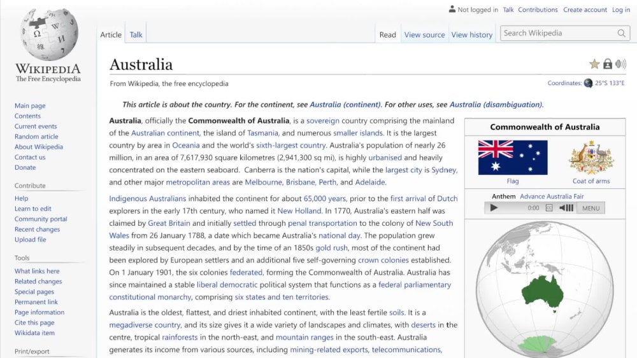
Task: Open About Wikipedia link
Action: coord(39,147)
